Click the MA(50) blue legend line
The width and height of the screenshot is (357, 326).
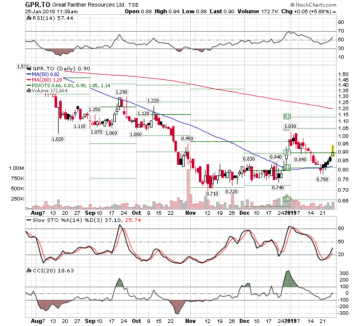pos(29,74)
